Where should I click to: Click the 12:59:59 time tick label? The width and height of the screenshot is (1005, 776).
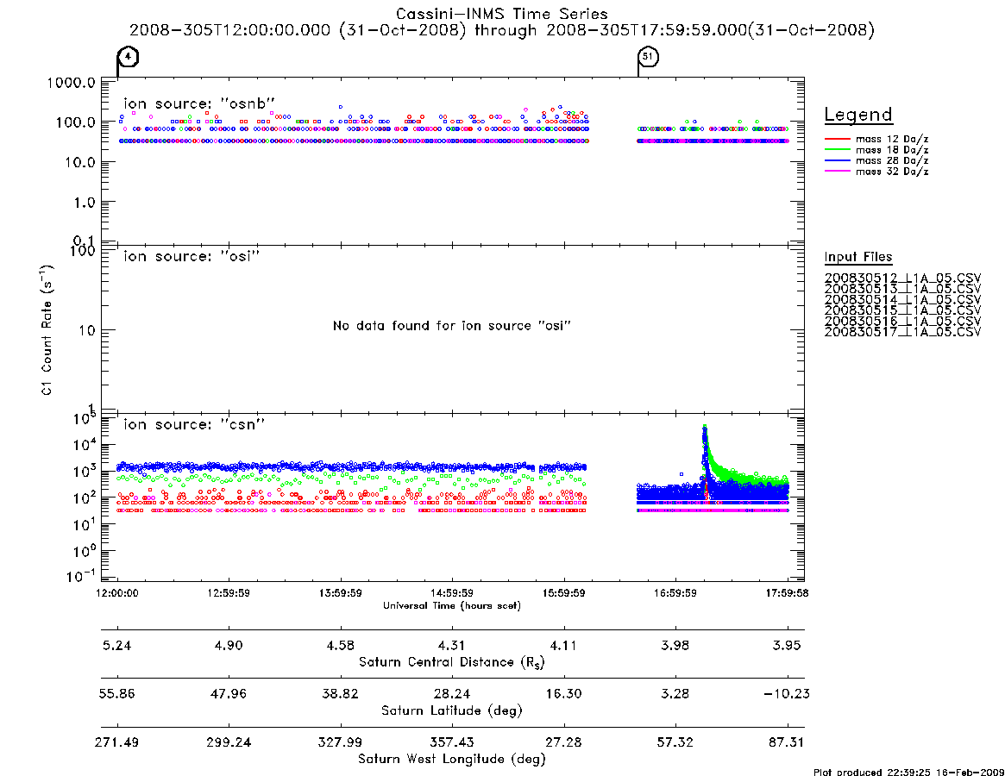pyautogui.click(x=229, y=593)
